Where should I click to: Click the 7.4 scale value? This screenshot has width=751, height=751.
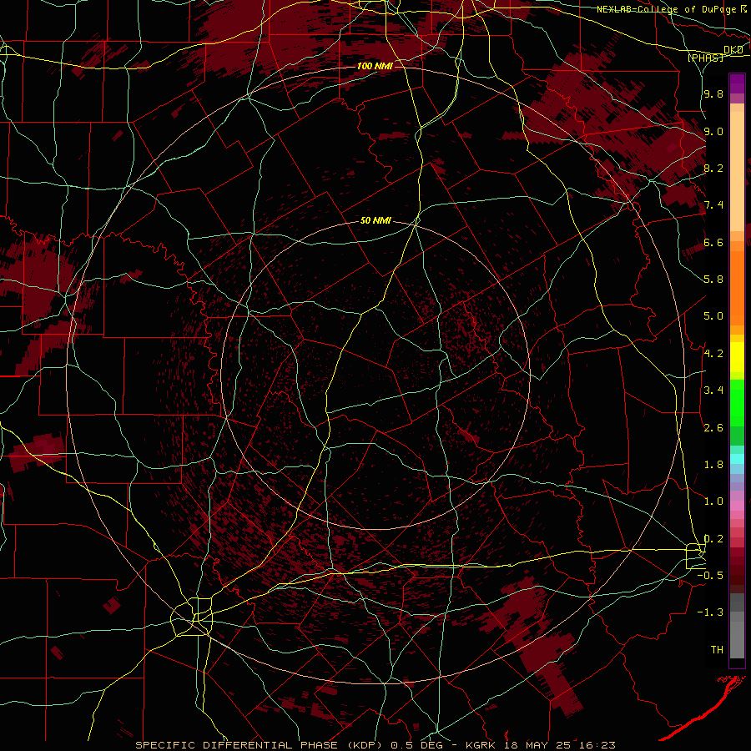tap(713, 205)
